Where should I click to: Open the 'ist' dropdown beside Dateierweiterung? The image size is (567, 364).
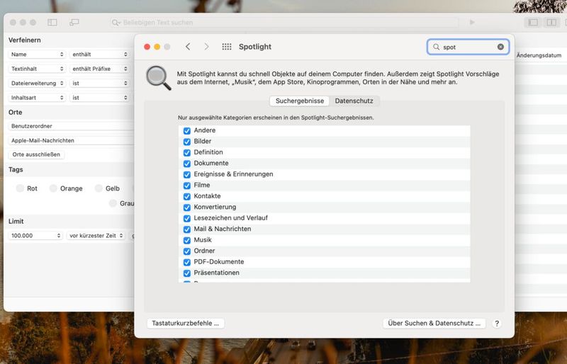[99, 83]
